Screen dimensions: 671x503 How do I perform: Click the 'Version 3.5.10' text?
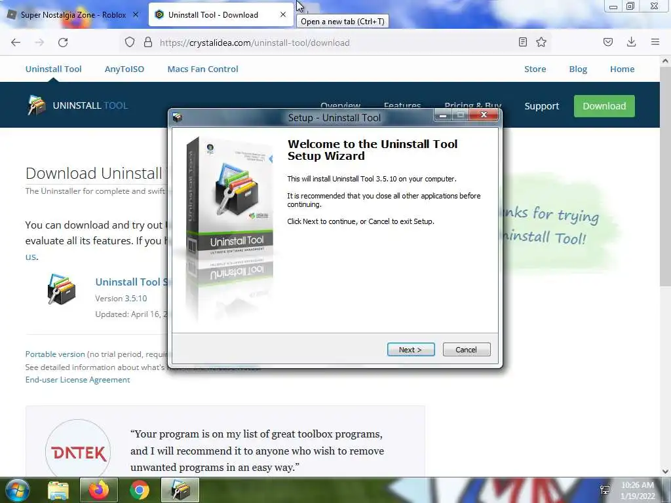click(121, 299)
